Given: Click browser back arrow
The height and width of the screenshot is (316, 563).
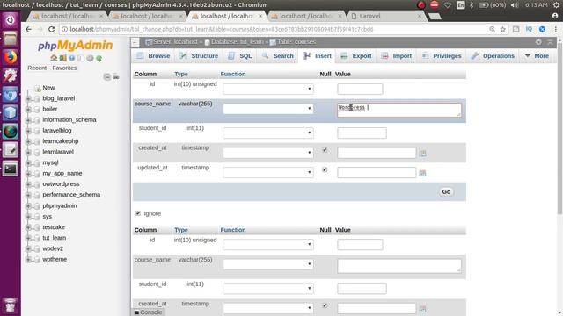Looking at the screenshot, I should [28, 29].
